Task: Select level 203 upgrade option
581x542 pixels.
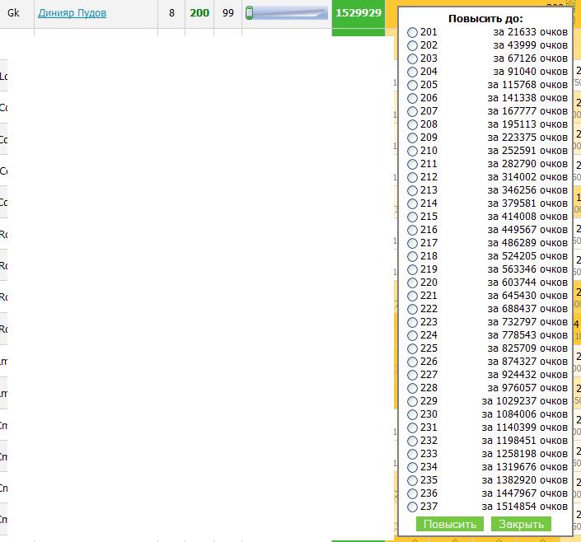Action: [412, 58]
